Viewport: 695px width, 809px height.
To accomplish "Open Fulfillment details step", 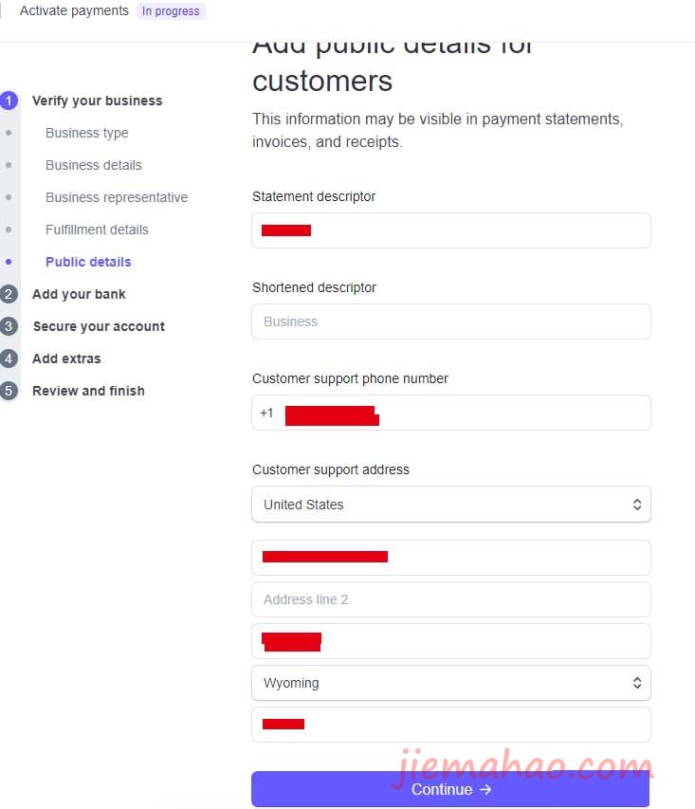I will 97,230.
